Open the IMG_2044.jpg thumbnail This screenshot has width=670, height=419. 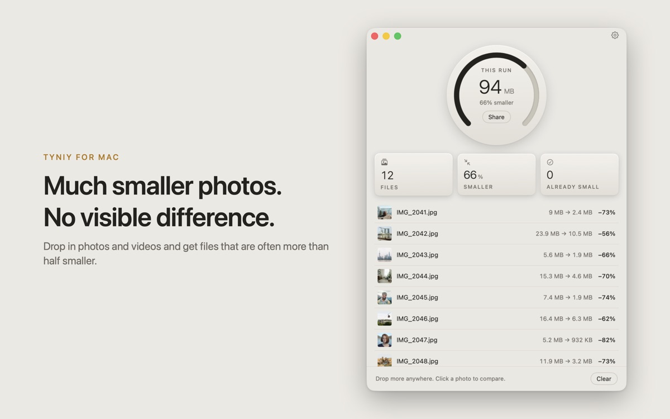384,276
